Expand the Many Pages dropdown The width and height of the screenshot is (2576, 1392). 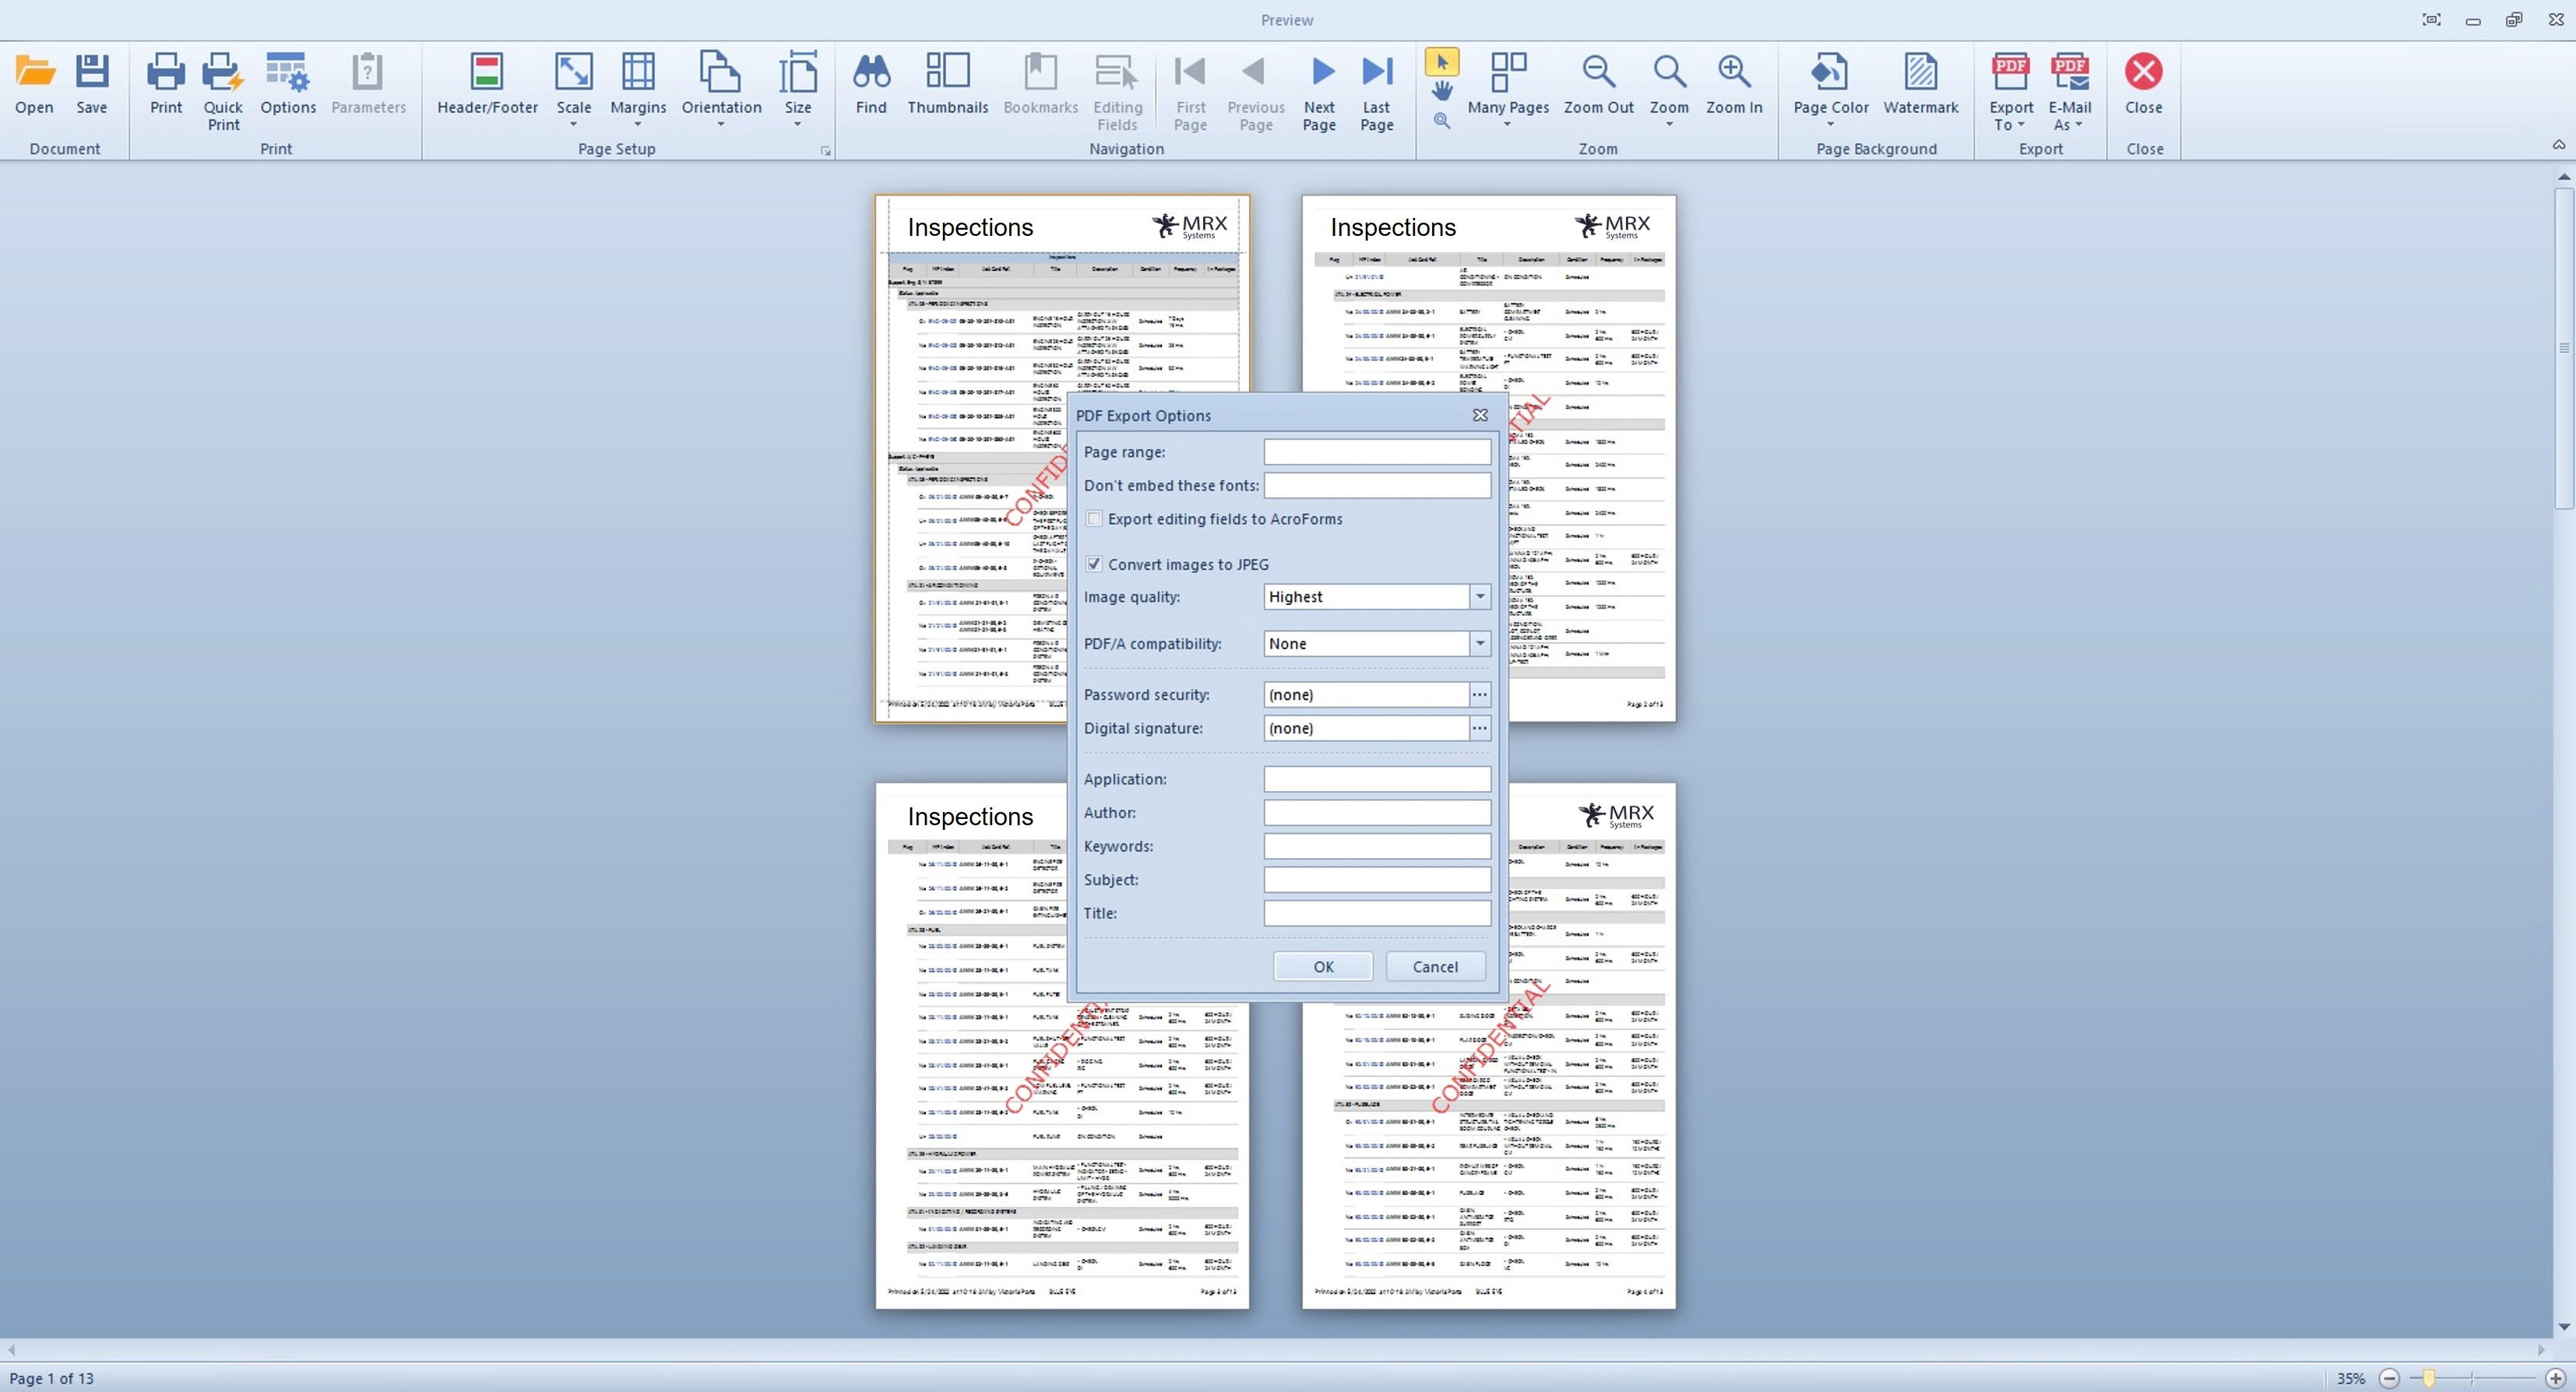click(x=1507, y=125)
